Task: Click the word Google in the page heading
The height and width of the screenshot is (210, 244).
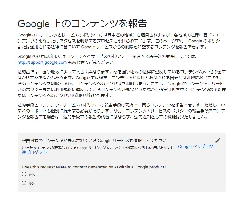Action: [33, 24]
